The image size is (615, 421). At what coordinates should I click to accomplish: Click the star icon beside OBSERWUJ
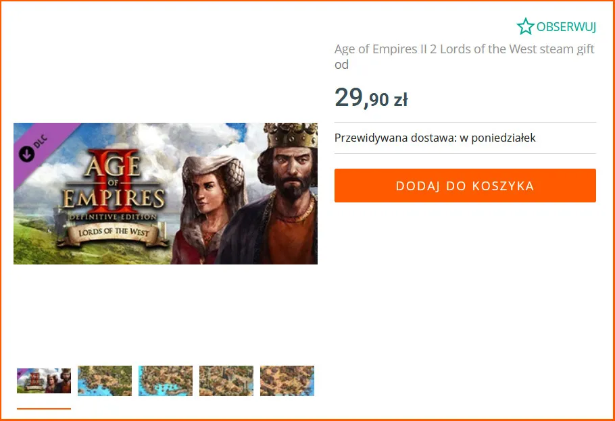click(525, 26)
